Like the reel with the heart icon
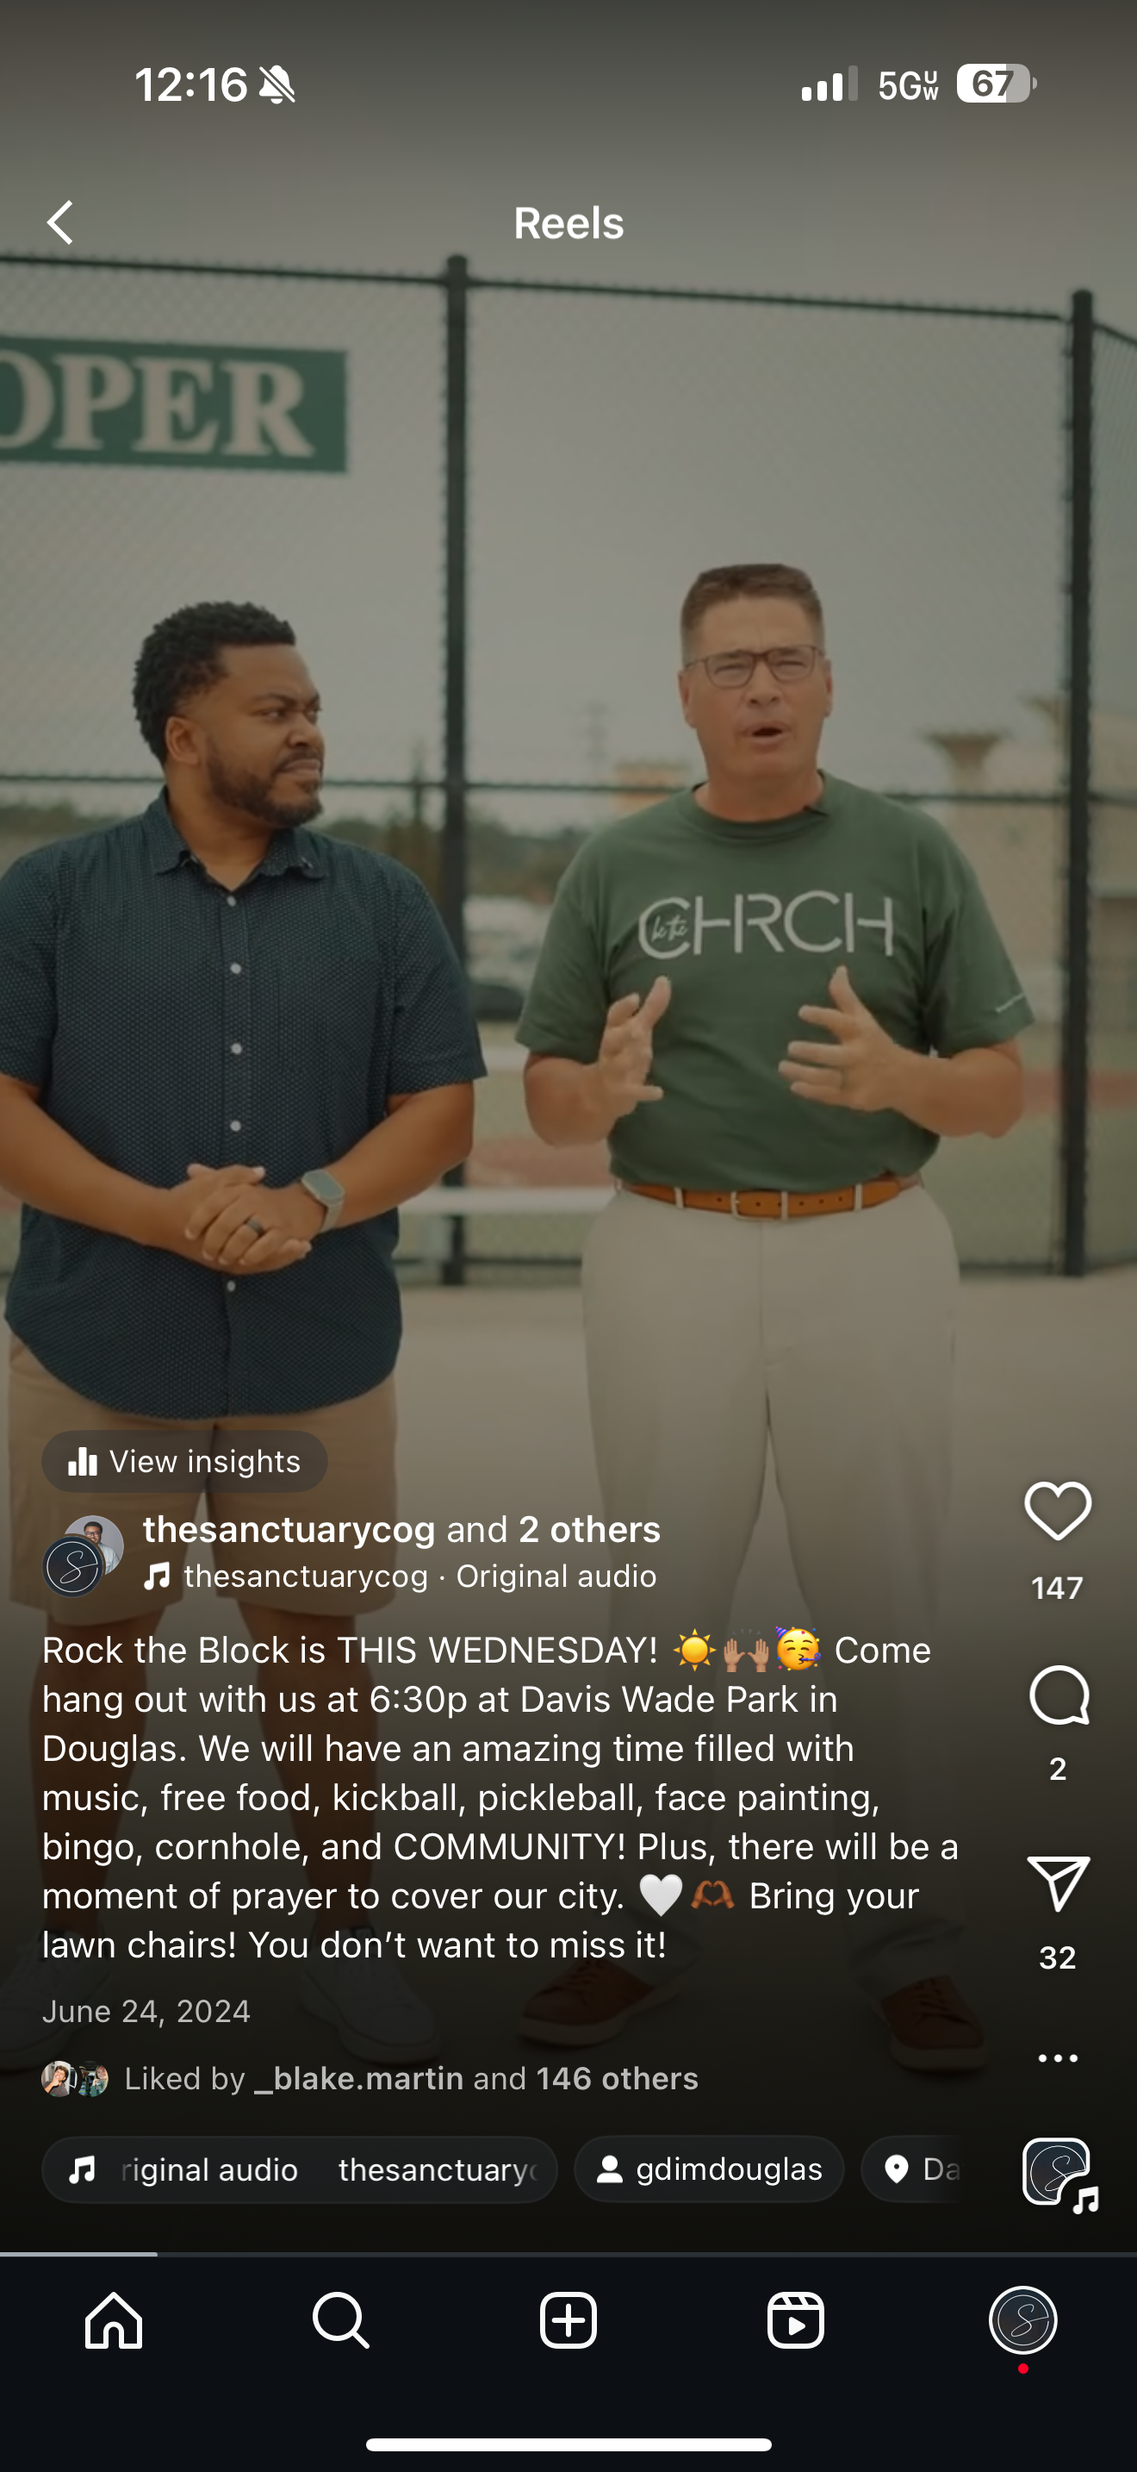Viewport: 1137px width, 2472px height. 1058,1510
